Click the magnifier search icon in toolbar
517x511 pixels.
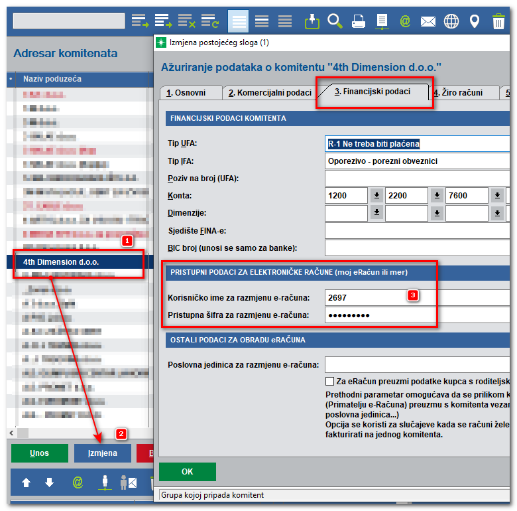point(335,21)
